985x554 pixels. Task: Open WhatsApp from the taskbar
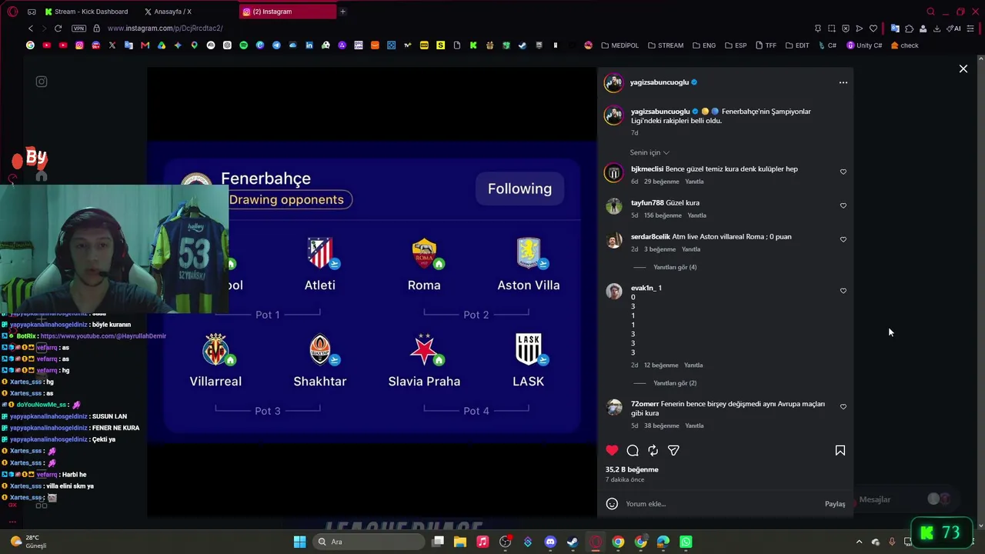click(x=686, y=542)
